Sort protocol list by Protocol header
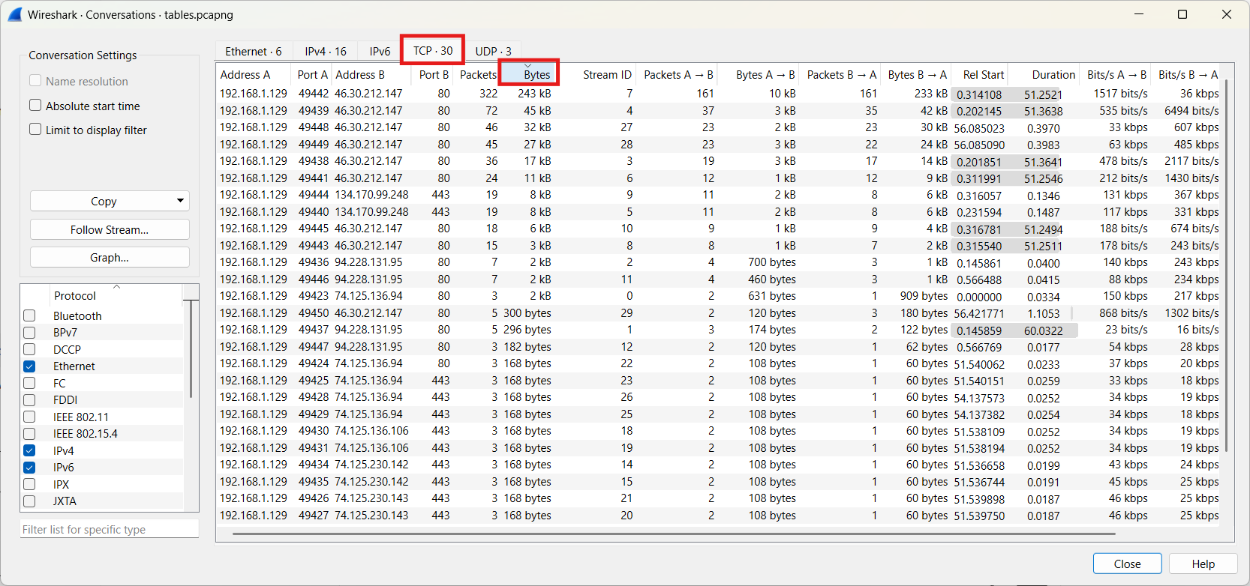Screen dimensions: 1250x586 tap(116, 295)
